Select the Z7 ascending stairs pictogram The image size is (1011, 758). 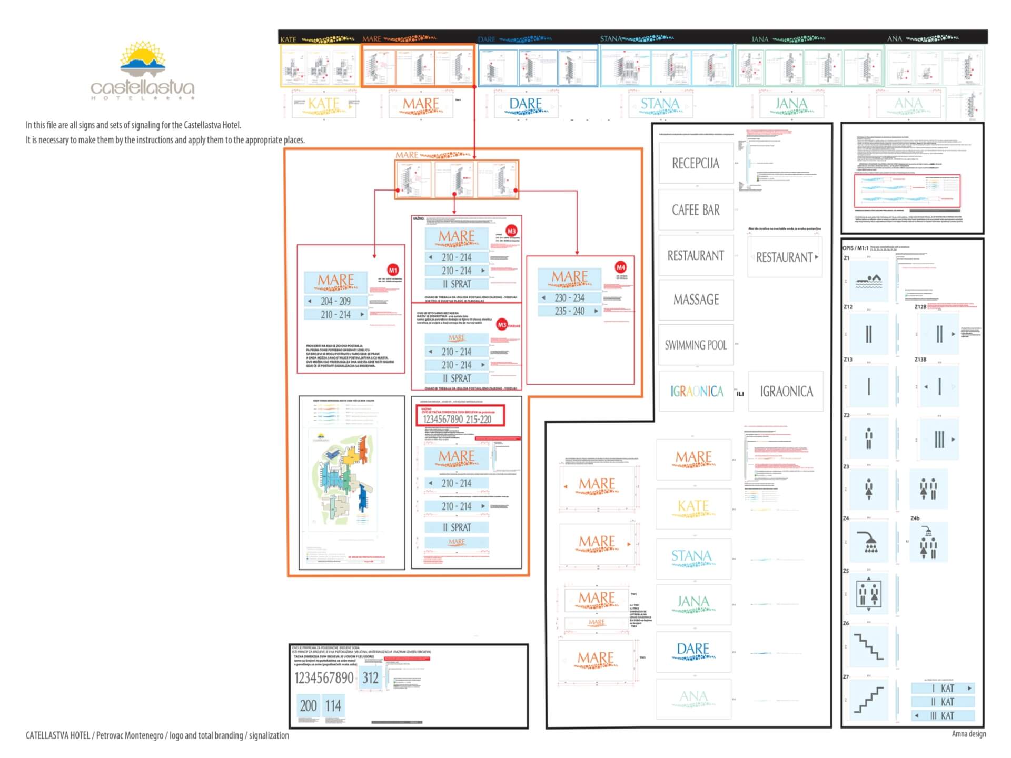pyautogui.click(x=868, y=700)
